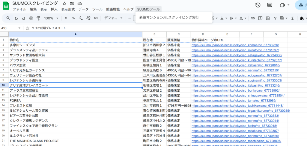Viewport: 307px width, 146px height.
Task: Open the sc_komae/nc_67733226 link
Action: (x=235, y=45)
